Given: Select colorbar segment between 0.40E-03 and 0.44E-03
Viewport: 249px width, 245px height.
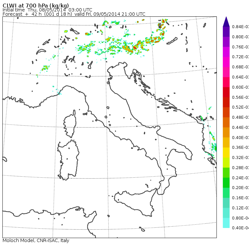Looking at the screenshot, I should (226, 132).
